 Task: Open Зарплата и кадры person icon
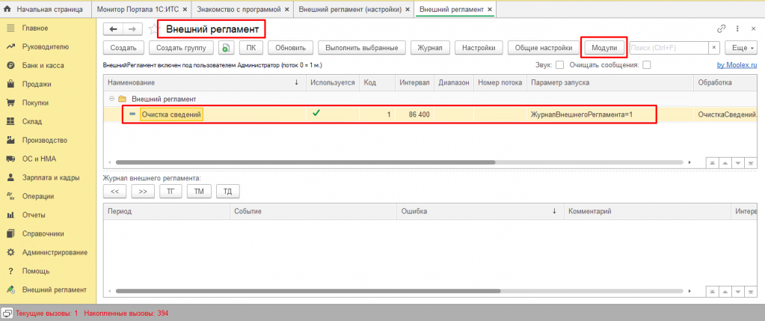(x=10, y=177)
